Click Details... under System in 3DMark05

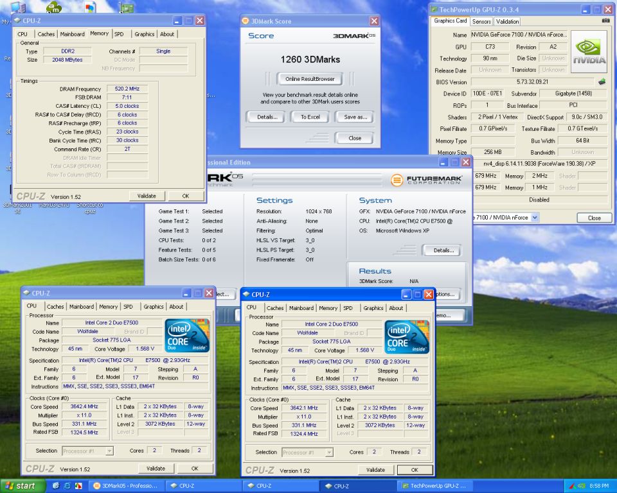click(x=443, y=250)
